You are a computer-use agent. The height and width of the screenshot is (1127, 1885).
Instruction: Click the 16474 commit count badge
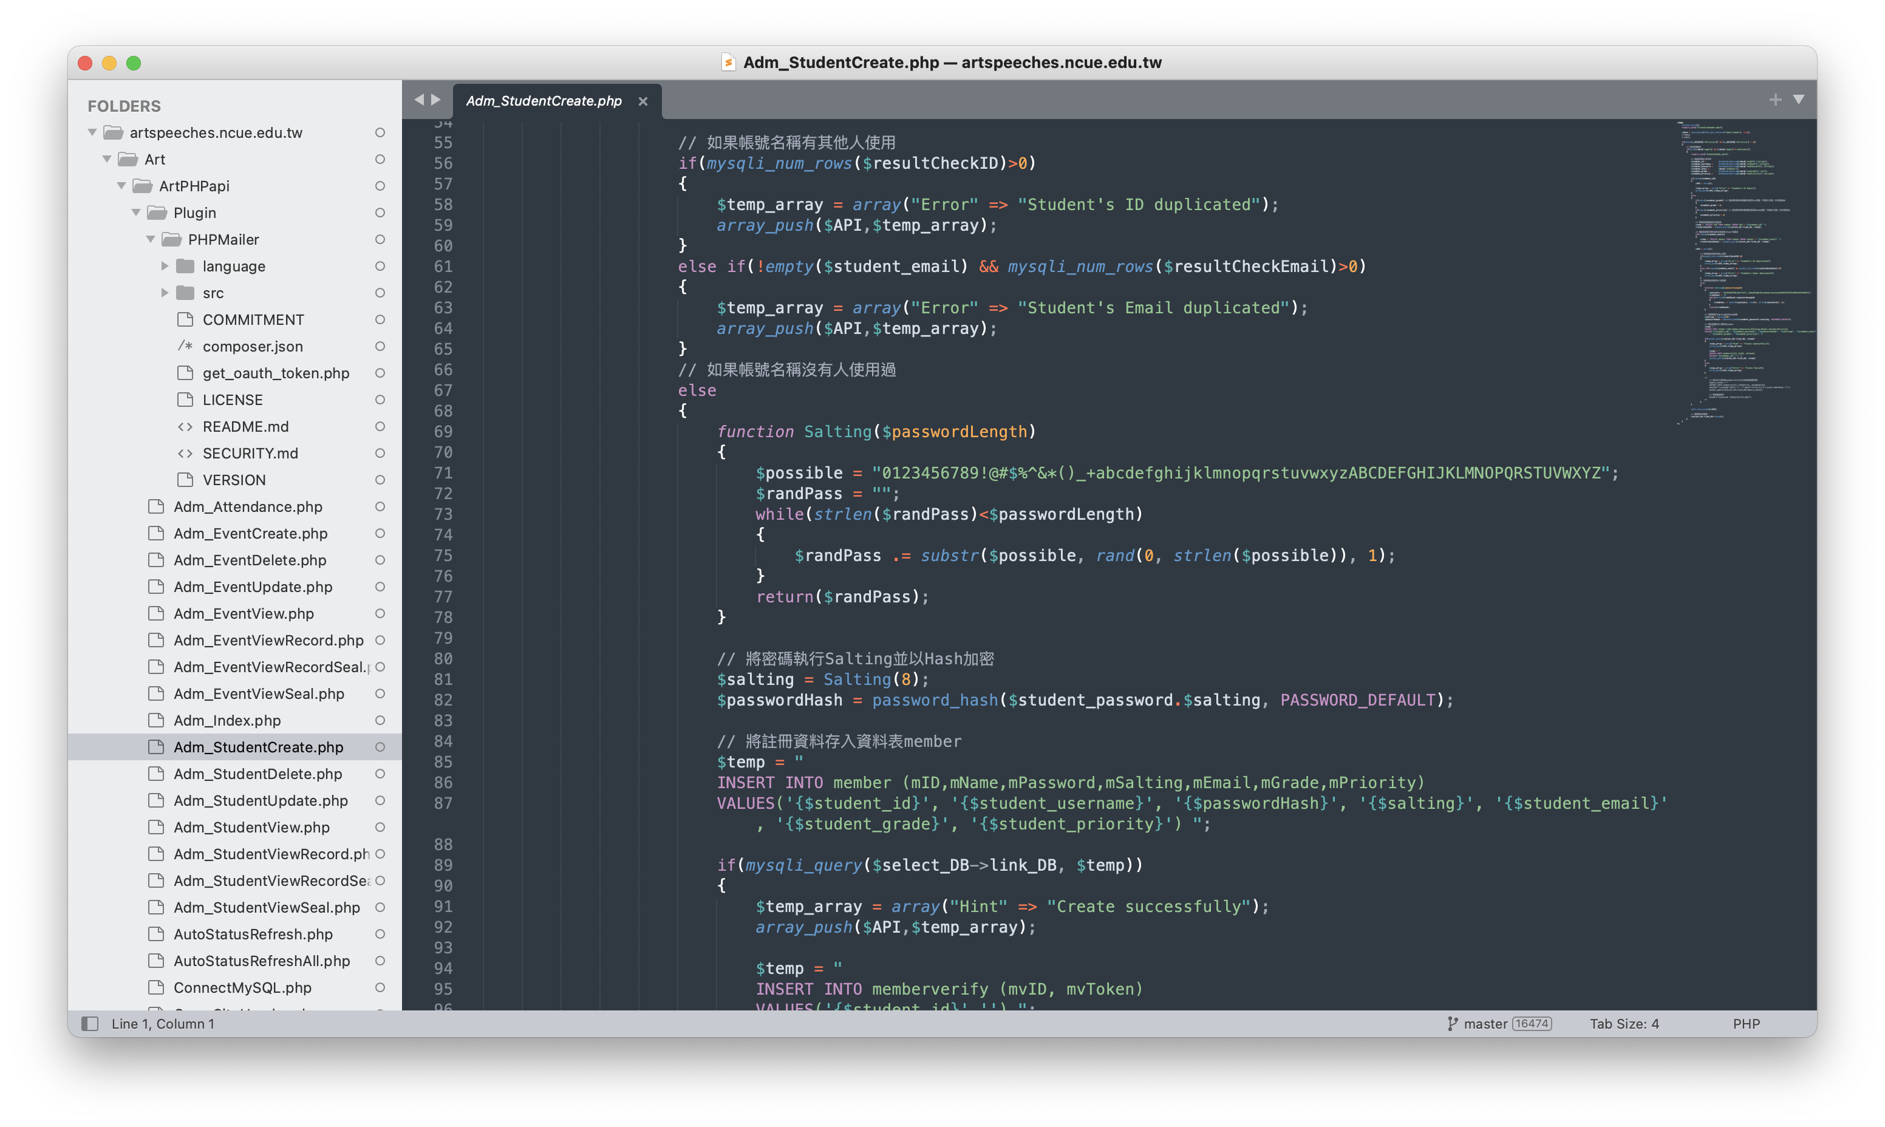coord(1531,1024)
